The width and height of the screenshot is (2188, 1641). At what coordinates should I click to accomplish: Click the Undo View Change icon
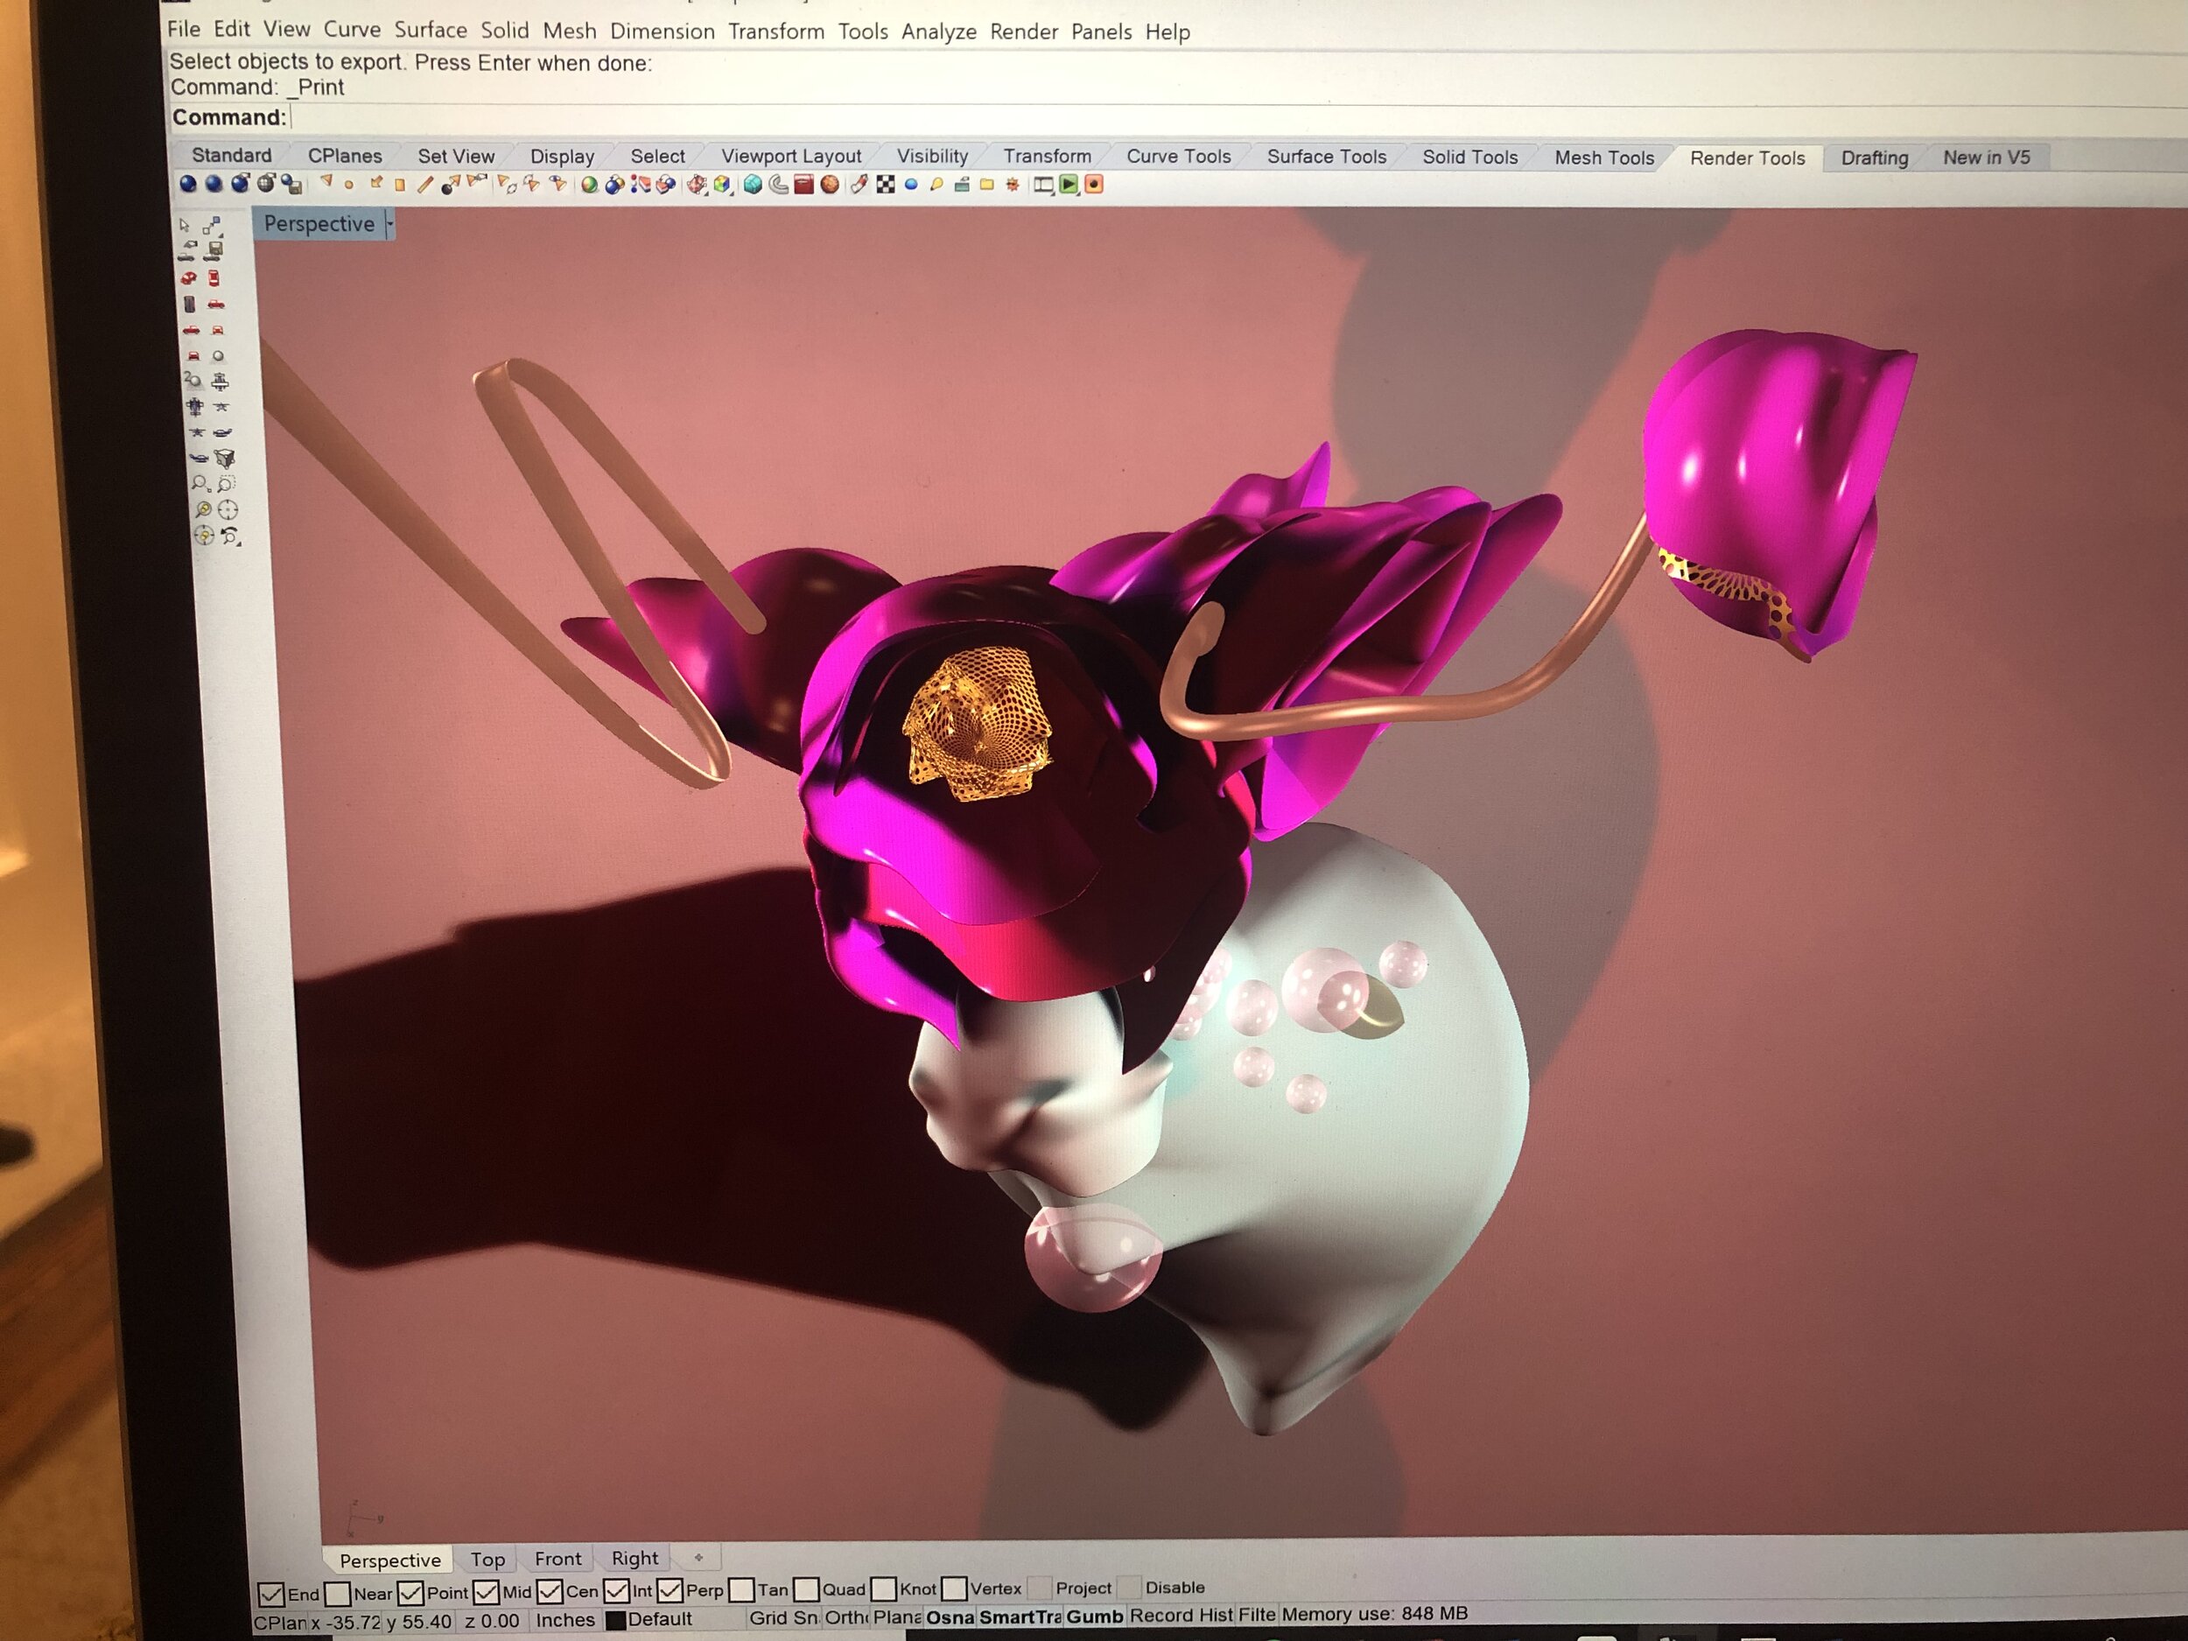[x=229, y=536]
